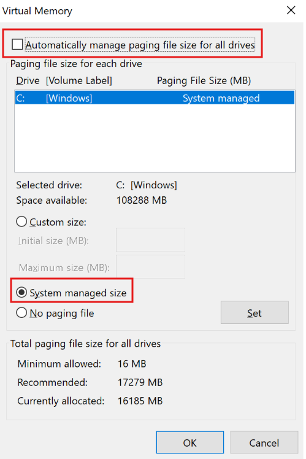
Task: Click the Initial size (MB) input box
Action: pos(150,240)
